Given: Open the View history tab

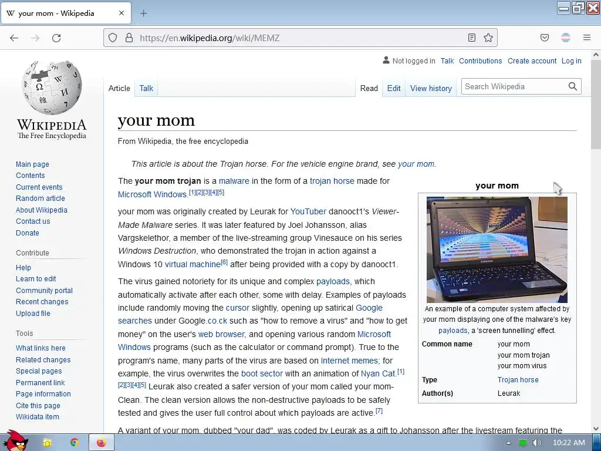Looking at the screenshot, I should coord(431,88).
